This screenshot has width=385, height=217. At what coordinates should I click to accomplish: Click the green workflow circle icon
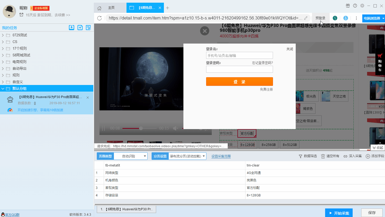click(335, 18)
